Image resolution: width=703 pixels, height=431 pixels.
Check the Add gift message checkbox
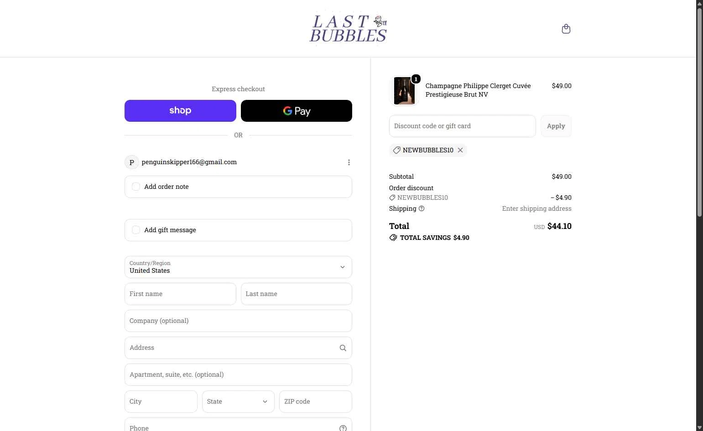point(136,230)
